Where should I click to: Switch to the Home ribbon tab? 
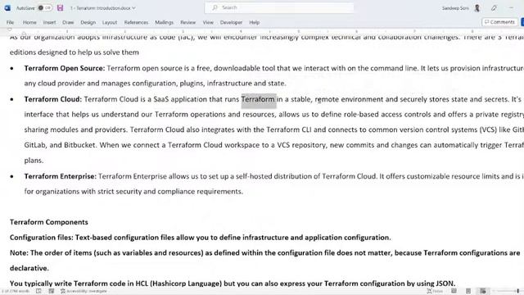(x=29, y=22)
